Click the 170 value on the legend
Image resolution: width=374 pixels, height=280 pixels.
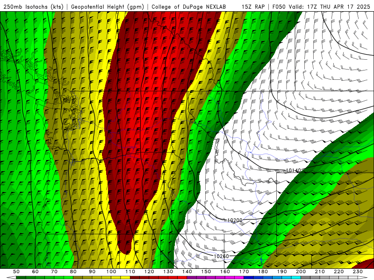(x=244, y=272)
